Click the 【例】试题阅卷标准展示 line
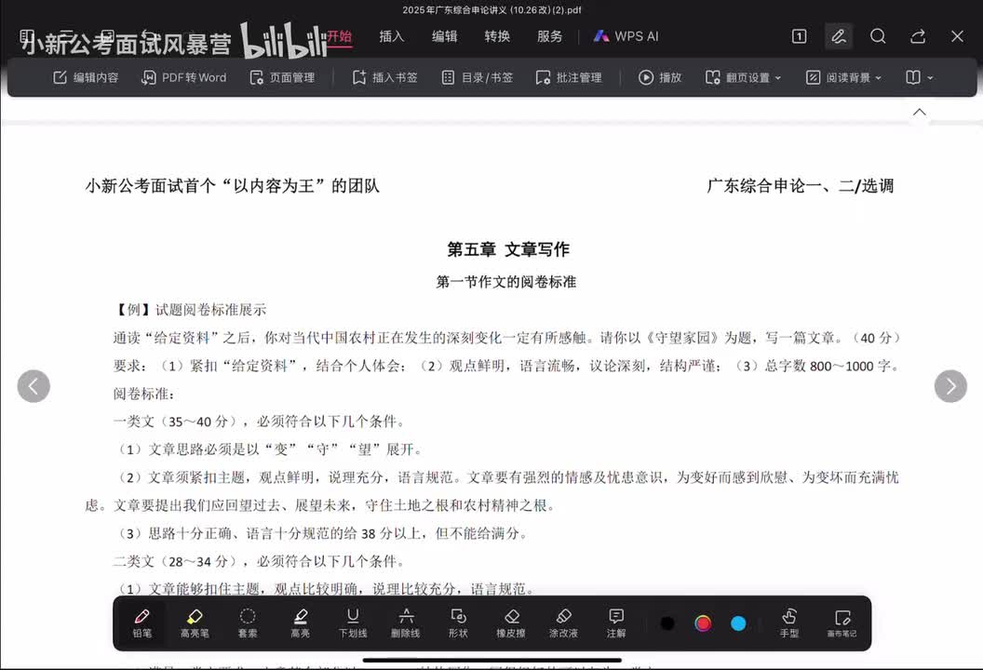This screenshot has height=670, width=983. coord(190,310)
